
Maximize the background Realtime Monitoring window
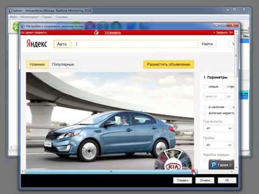point(234,10)
